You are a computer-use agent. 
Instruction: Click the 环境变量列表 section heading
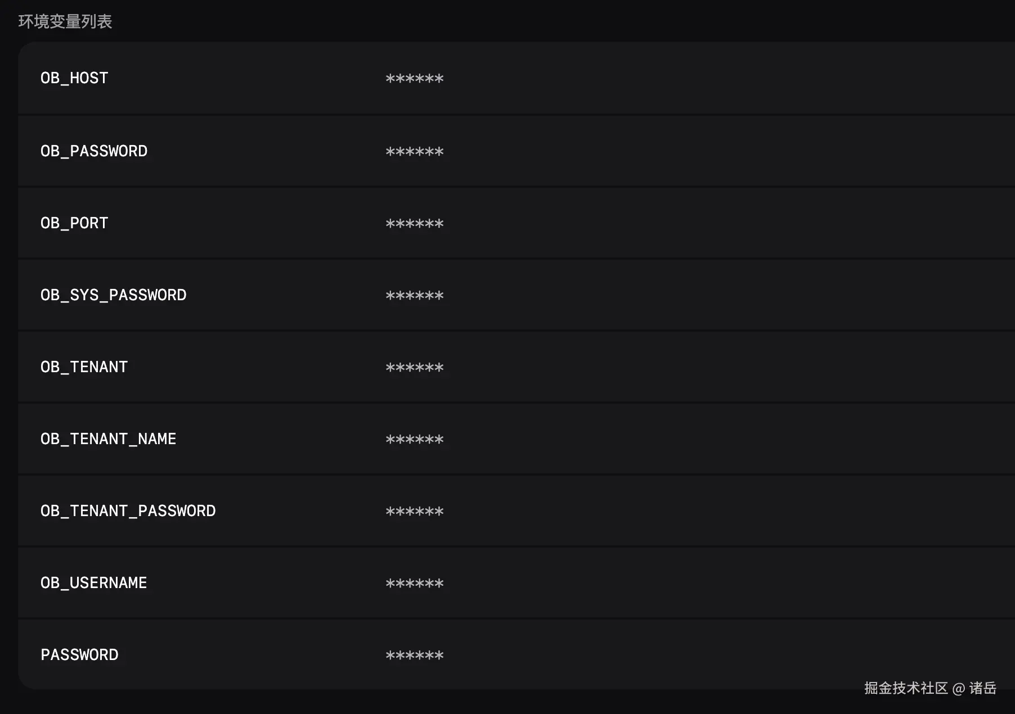click(x=65, y=21)
